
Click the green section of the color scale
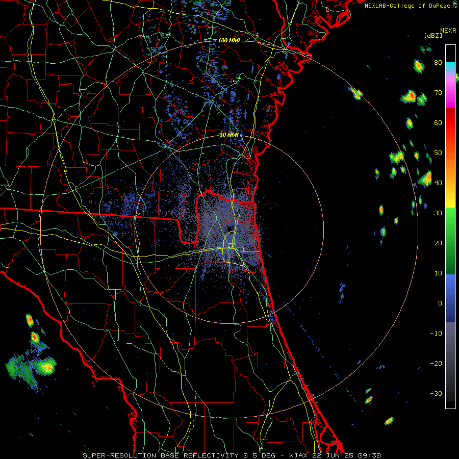click(450, 241)
